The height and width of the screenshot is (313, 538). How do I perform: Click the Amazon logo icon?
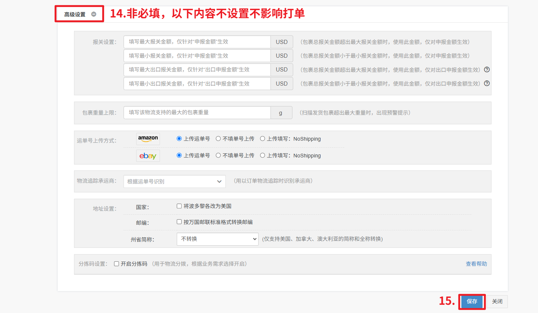tap(148, 139)
